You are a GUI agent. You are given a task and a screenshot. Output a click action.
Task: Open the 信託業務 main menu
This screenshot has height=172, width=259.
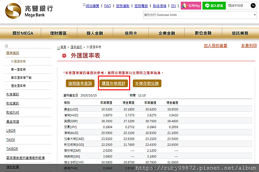240,33
